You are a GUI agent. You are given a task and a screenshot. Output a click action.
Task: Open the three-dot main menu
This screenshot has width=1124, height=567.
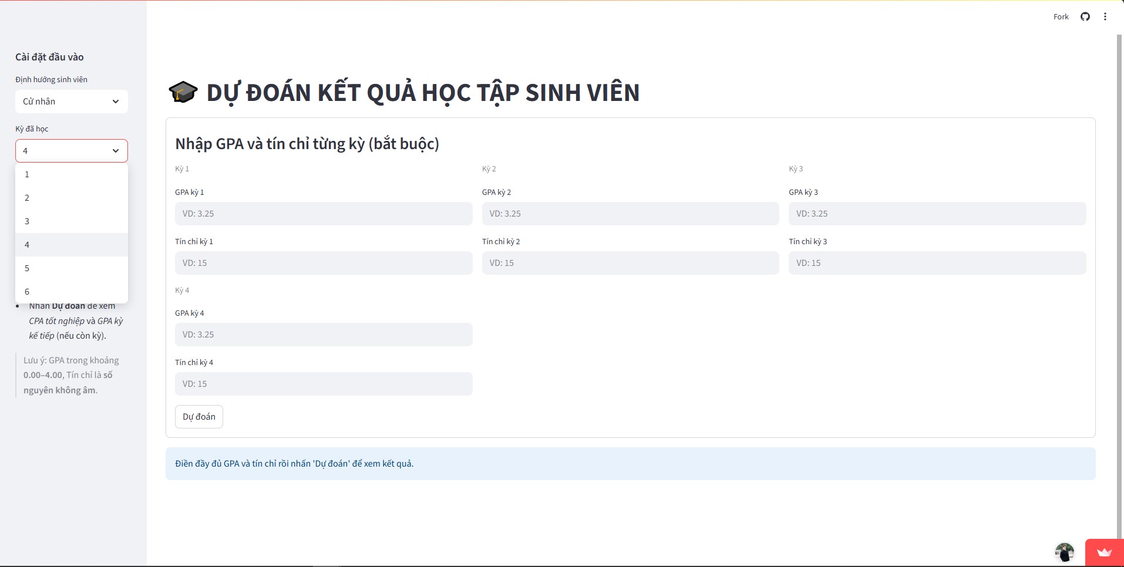coord(1105,16)
